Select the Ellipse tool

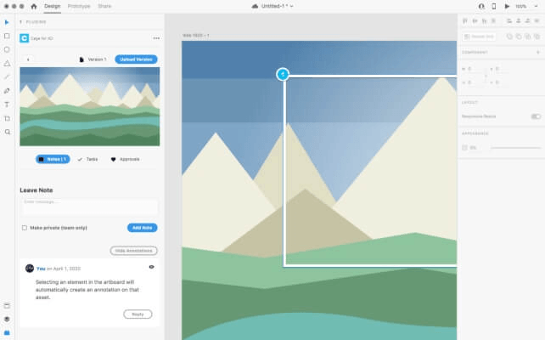7,50
